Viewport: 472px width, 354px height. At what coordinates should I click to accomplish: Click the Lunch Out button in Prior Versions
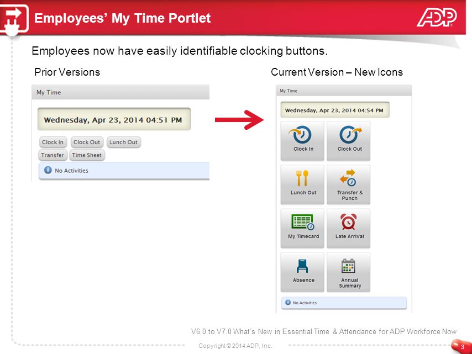[123, 142]
